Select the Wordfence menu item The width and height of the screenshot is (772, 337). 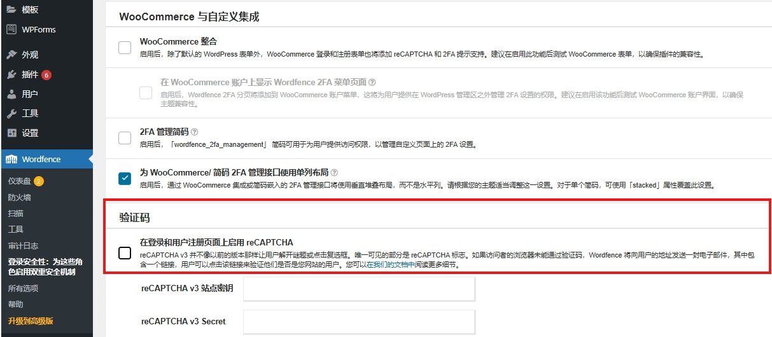pos(46,159)
